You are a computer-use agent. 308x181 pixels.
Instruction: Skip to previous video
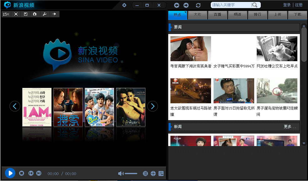[31, 173]
